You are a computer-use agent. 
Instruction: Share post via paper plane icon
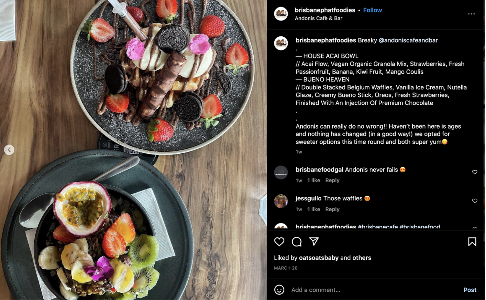[314, 241]
